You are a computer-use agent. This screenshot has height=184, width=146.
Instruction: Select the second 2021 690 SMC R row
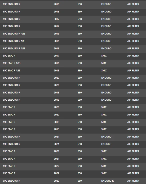(x=73, y=159)
